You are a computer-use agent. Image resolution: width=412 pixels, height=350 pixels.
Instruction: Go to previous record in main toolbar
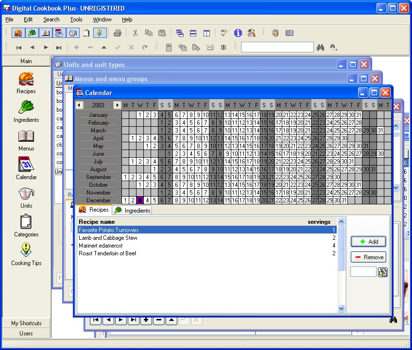[32, 48]
